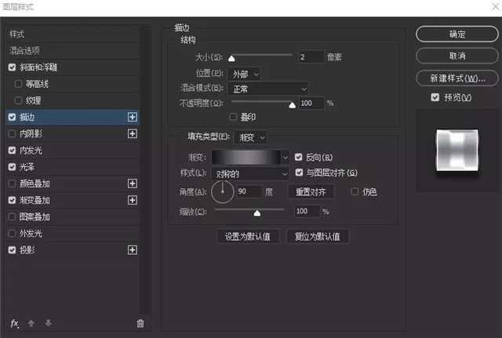
Task: Enable the 图案叠加 checkbox
Action: pos(13,216)
